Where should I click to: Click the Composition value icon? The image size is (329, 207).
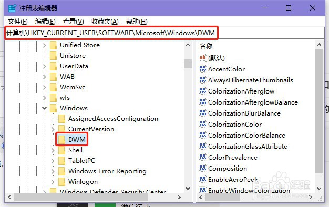click(203, 168)
